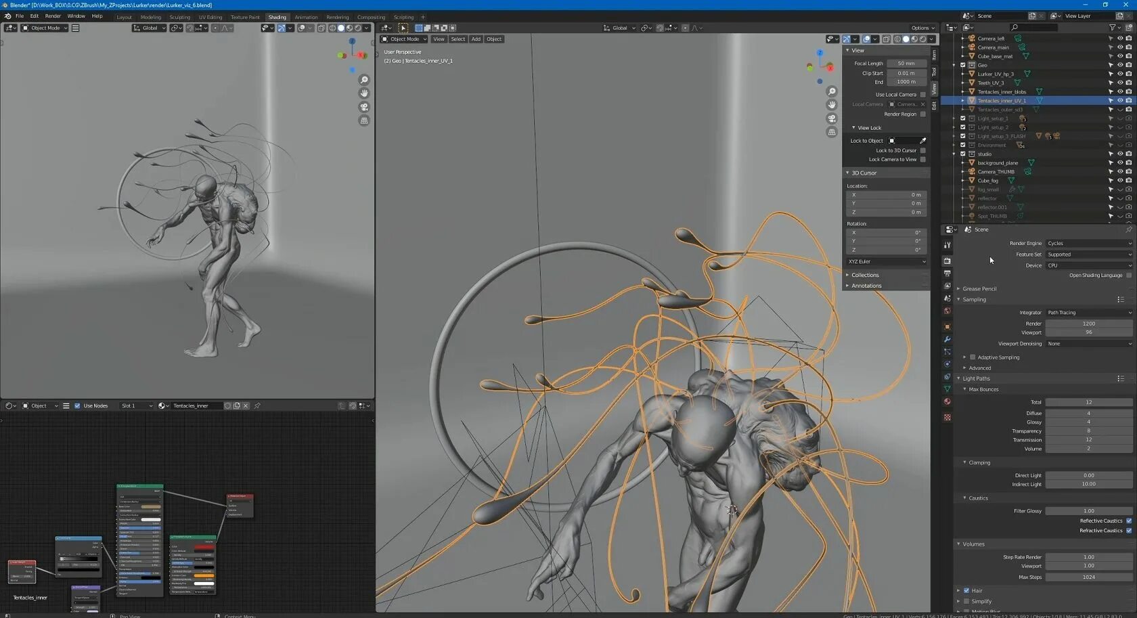This screenshot has width=1137, height=618.
Task: Enable Adaptive Sampling checkbox
Action: (x=973, y=357)
